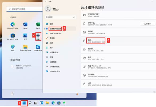
Task: Click the Start menu search box
Action: click(25, 9)
